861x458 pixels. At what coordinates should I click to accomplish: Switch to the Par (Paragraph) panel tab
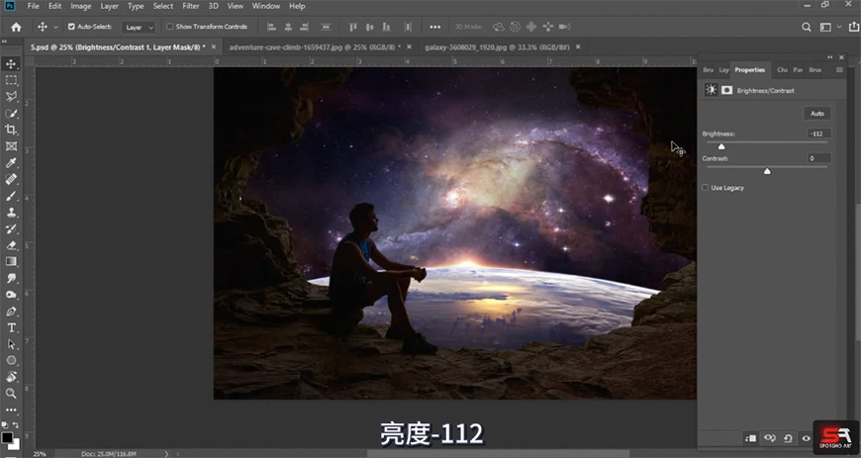(798, 70)
